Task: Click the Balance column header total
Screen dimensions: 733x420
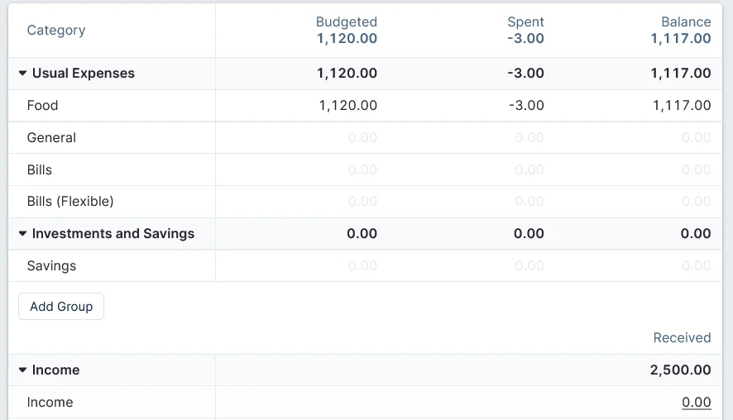Action: (680, 38)
